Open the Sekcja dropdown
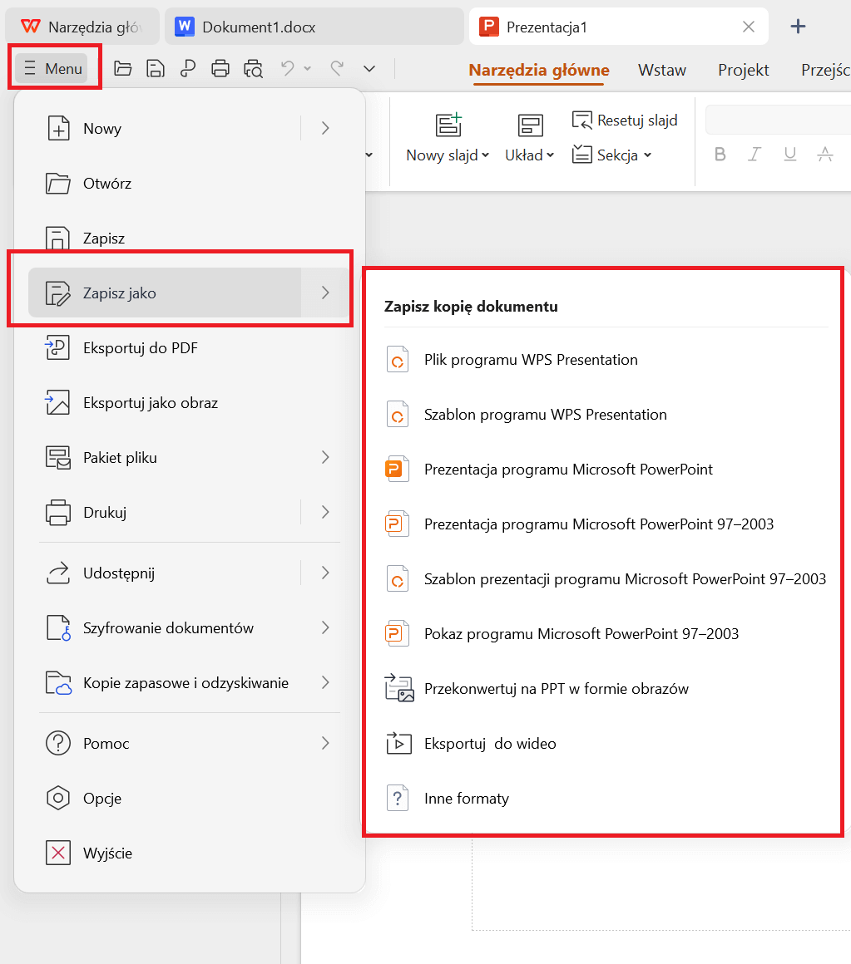The height and width of the screenshot is (964, 851). [x=611, y=155]
